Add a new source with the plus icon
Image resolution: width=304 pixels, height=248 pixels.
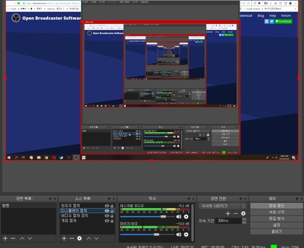(64, 238)
